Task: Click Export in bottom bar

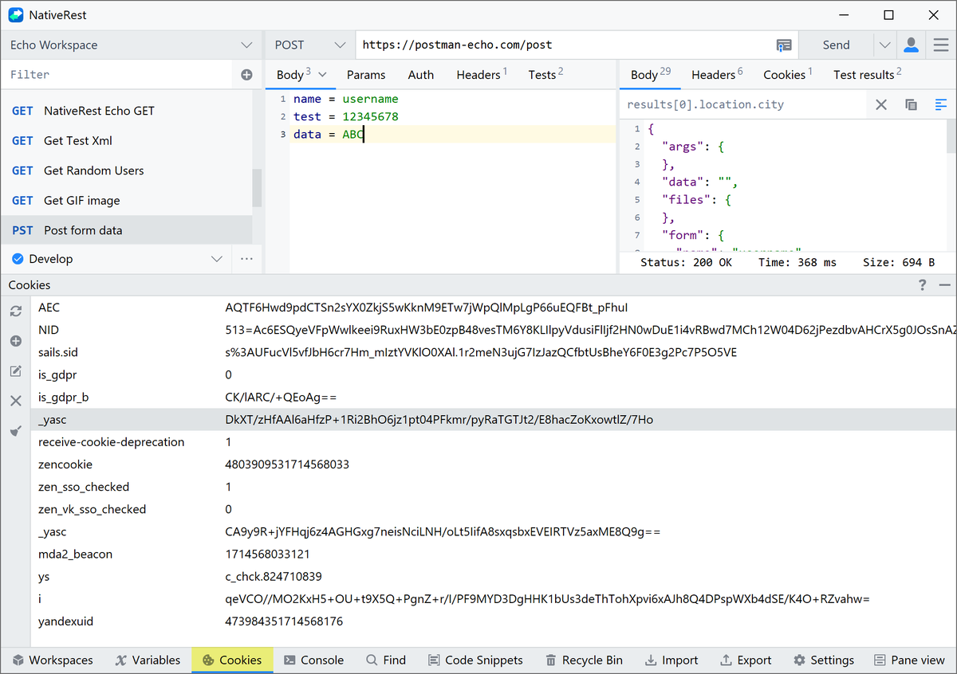Action: coord(746,660)
